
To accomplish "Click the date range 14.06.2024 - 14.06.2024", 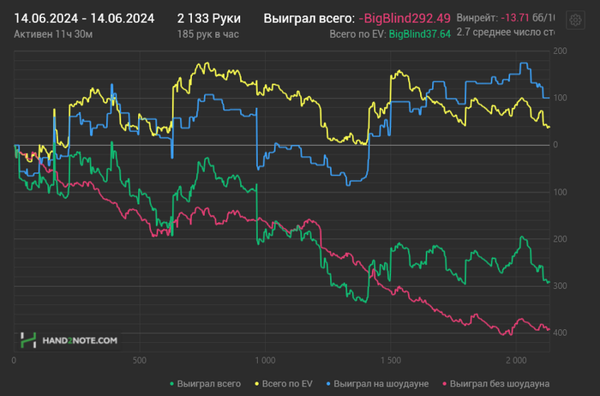I will click(84, 18).
